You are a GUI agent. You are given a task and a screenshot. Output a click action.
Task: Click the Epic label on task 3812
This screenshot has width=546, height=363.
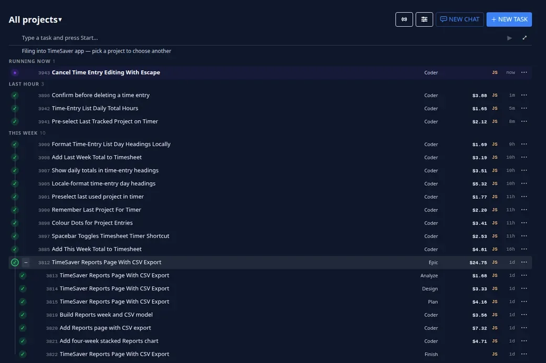(x=433, y=263)
